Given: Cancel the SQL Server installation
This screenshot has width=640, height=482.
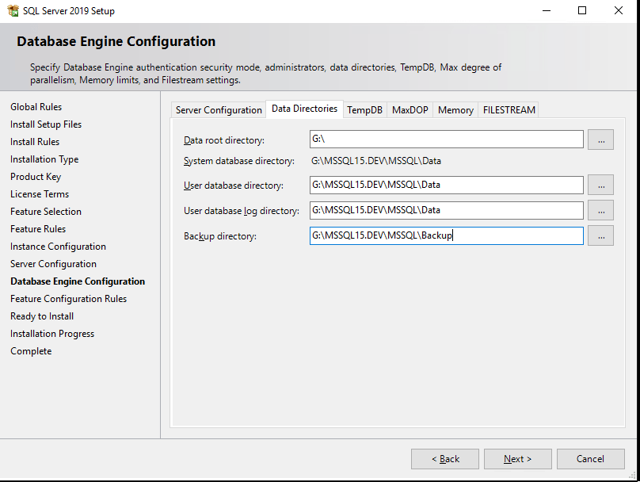Looking at the screenshot, I should pos(590,458).
